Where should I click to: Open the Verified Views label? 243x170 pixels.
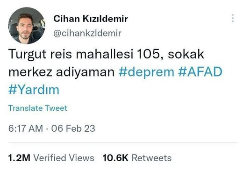tap(64, 158)
